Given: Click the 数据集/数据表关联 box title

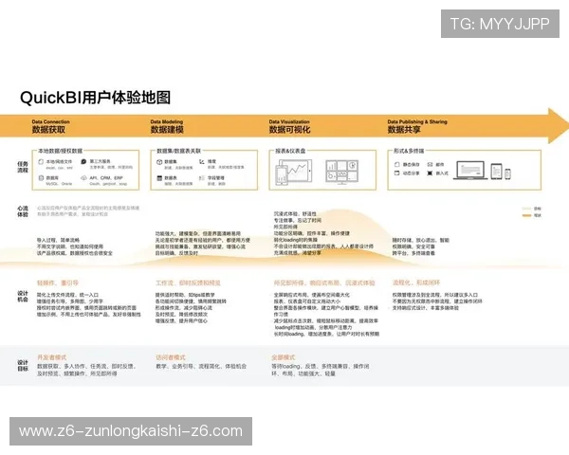Looking at the screenshot, I should (178, 151).
